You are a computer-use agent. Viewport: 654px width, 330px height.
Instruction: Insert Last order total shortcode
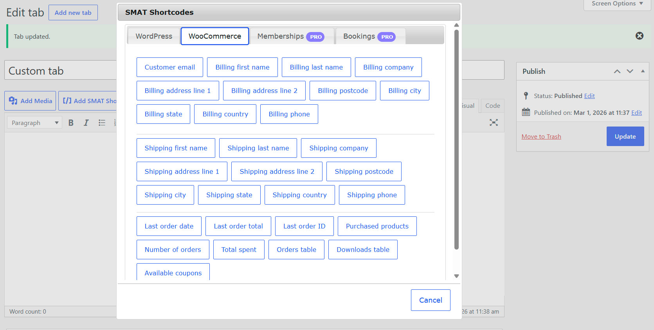point(238,226)
